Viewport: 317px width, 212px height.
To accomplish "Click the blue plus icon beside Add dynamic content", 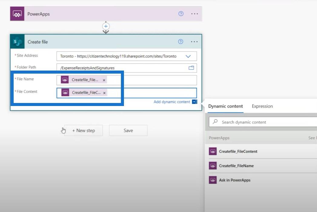I will (x=195, y=102).
